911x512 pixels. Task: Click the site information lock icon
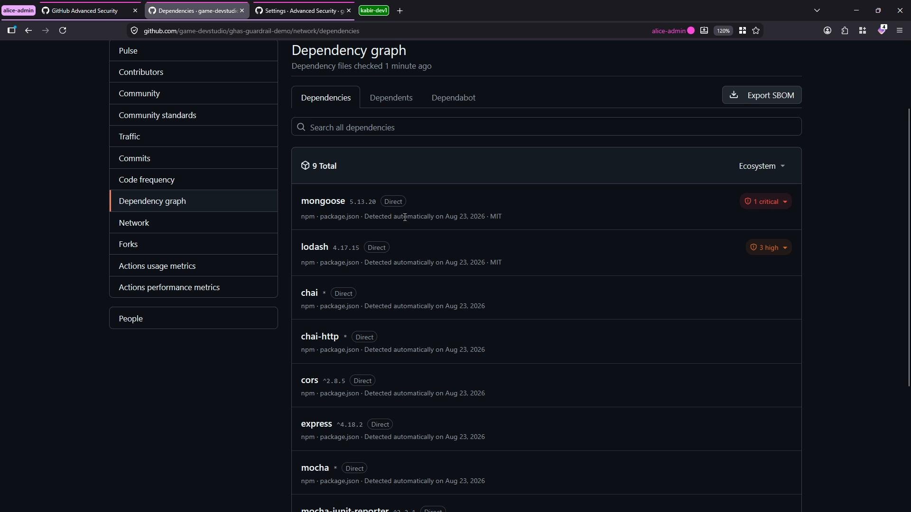(134, 31)
